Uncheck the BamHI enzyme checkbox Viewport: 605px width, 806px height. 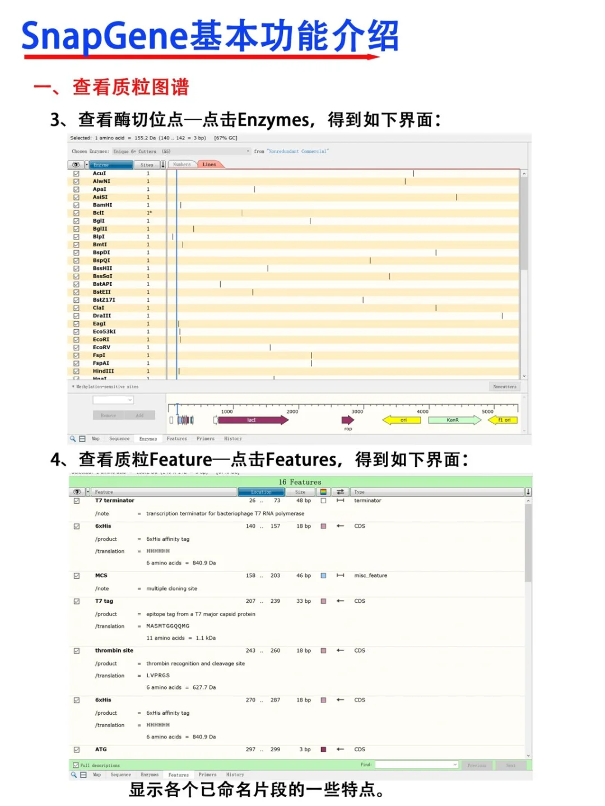click(77, 205)
